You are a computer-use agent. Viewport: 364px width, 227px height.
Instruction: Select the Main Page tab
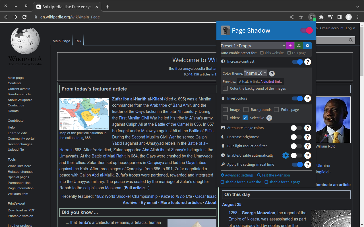[61, 41]
